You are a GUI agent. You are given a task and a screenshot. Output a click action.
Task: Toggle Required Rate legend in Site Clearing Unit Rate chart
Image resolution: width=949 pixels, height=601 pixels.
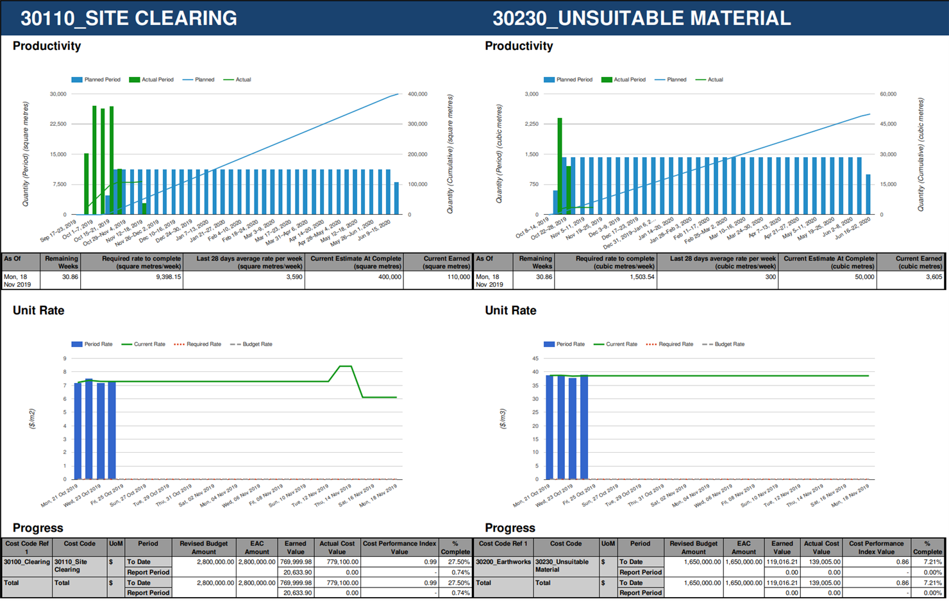pos(197,344)
